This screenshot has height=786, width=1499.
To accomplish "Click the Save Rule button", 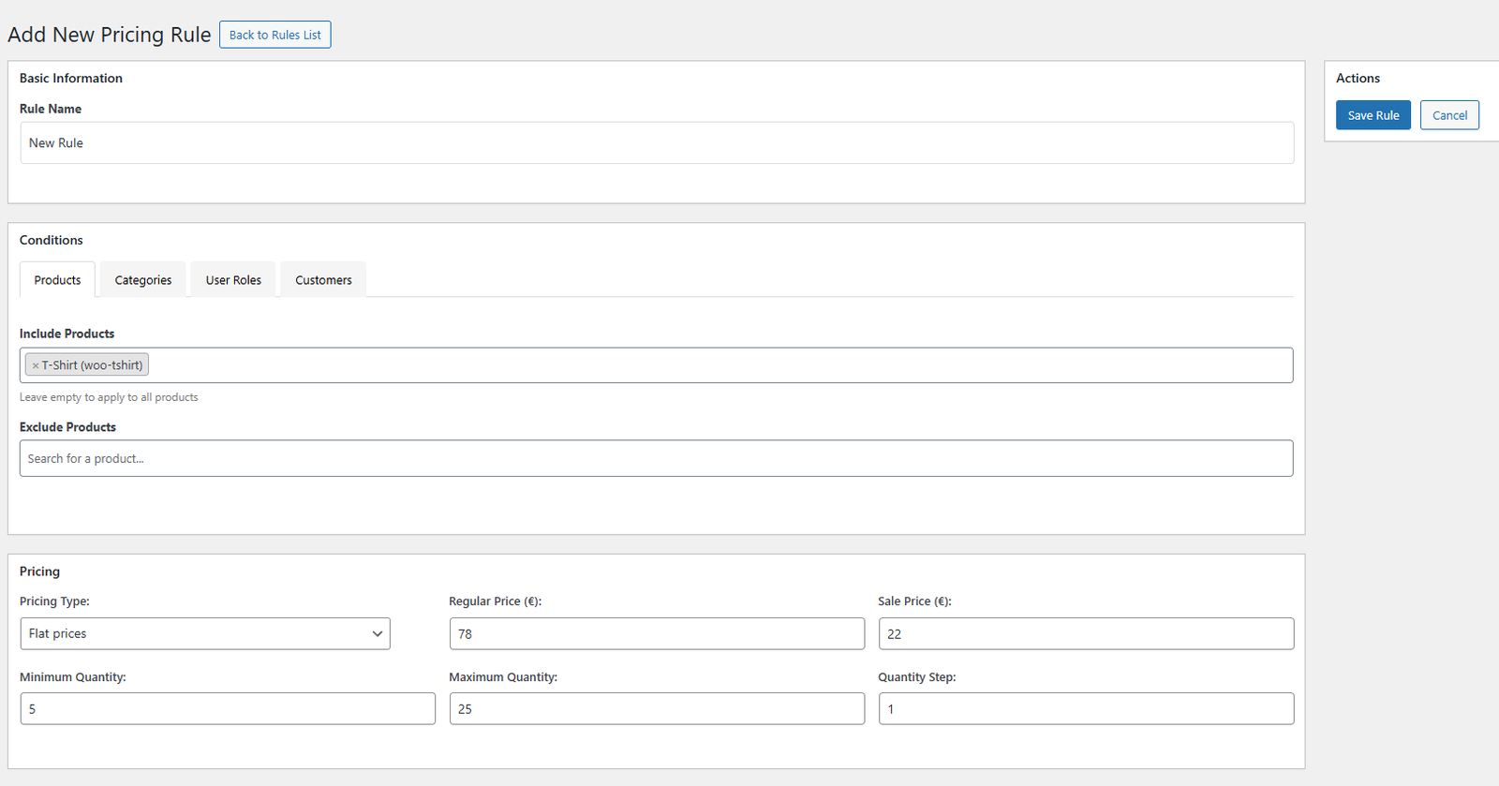I will pos(1373,115).
